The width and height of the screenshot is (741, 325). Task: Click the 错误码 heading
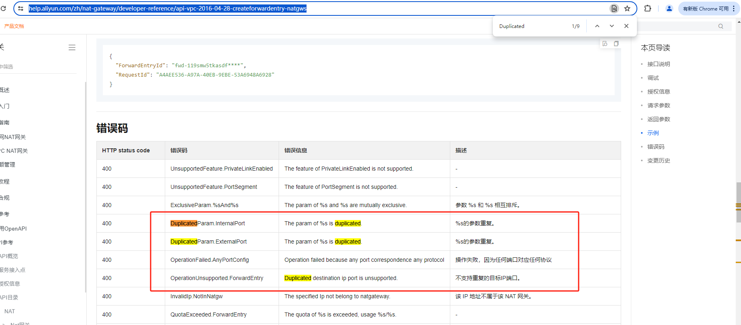112,128
